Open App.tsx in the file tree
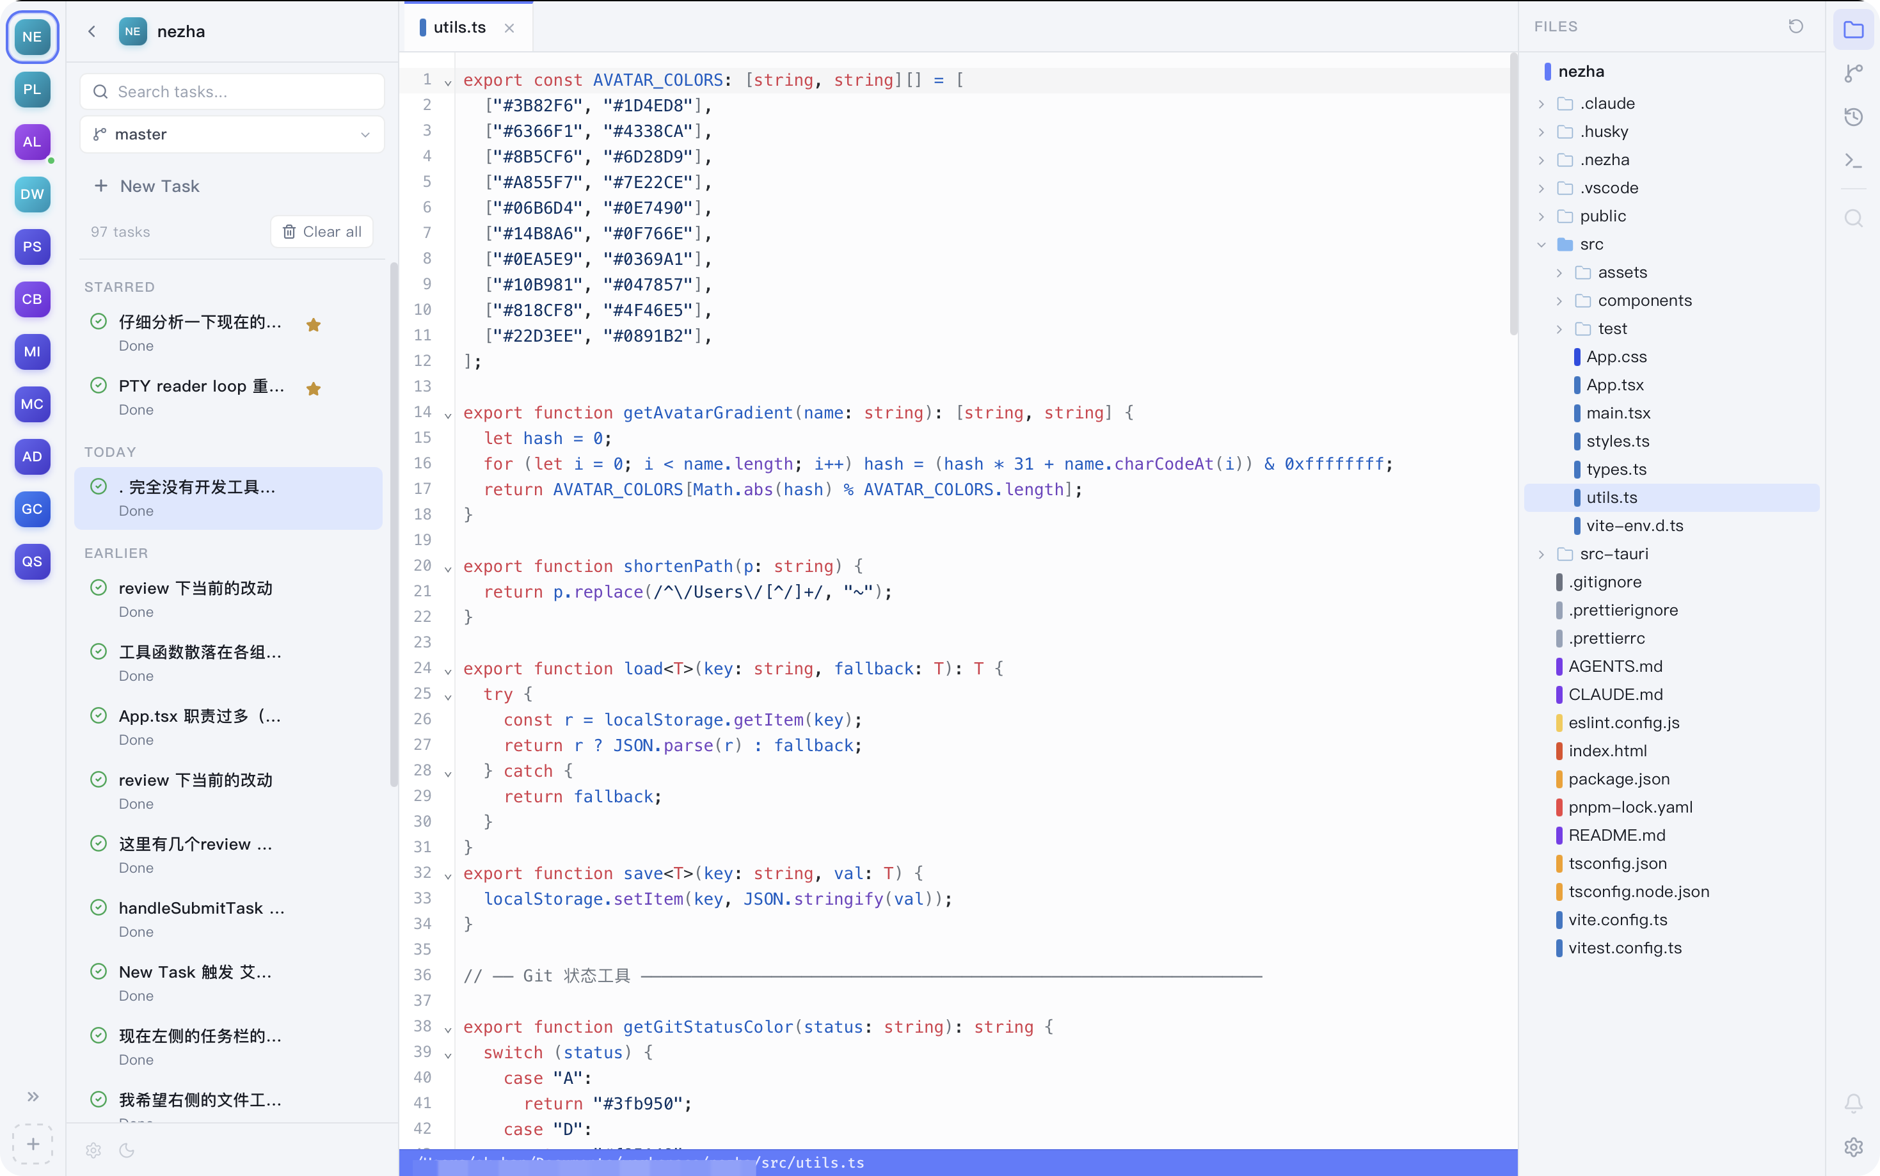 1614,385
